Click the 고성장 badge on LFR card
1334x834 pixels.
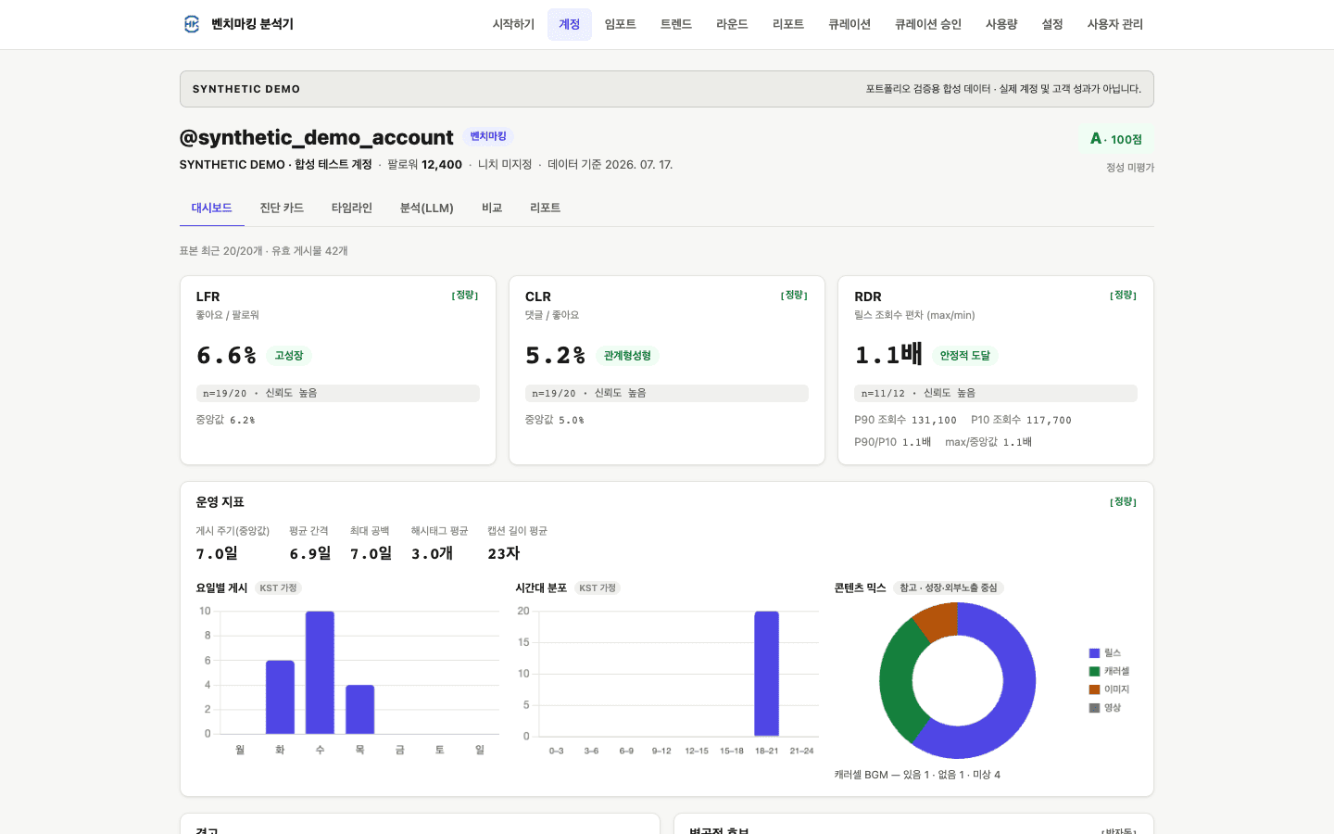click(289, 356)
